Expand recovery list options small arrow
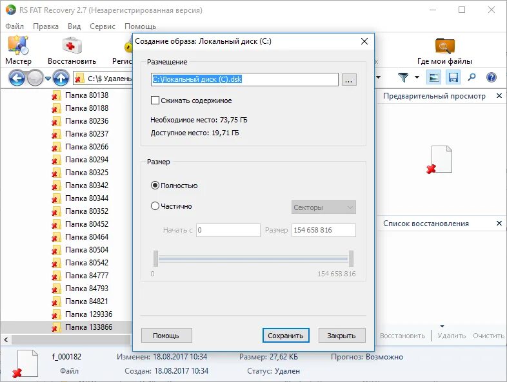The image size is (507, 382). tap(442, 326)
